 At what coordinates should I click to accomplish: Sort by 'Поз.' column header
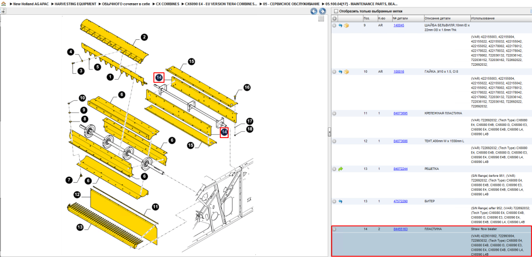(370, 18)
